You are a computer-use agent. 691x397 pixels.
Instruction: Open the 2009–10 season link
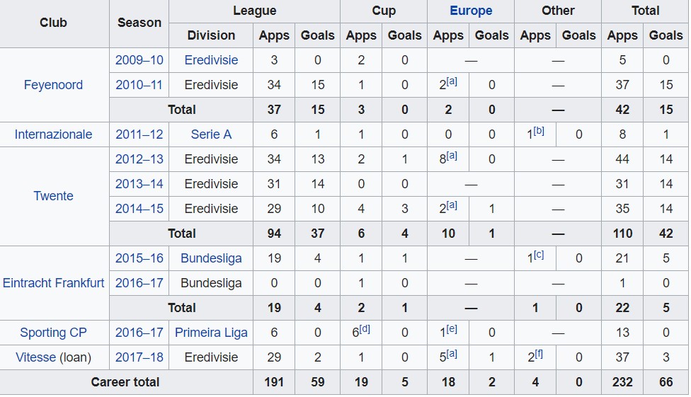coord(139,60)
